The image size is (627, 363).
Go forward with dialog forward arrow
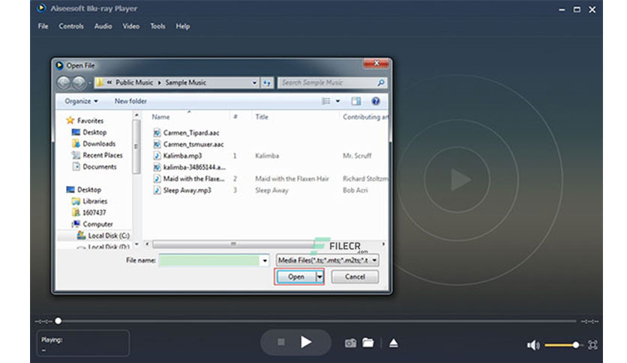pos(79,82)
